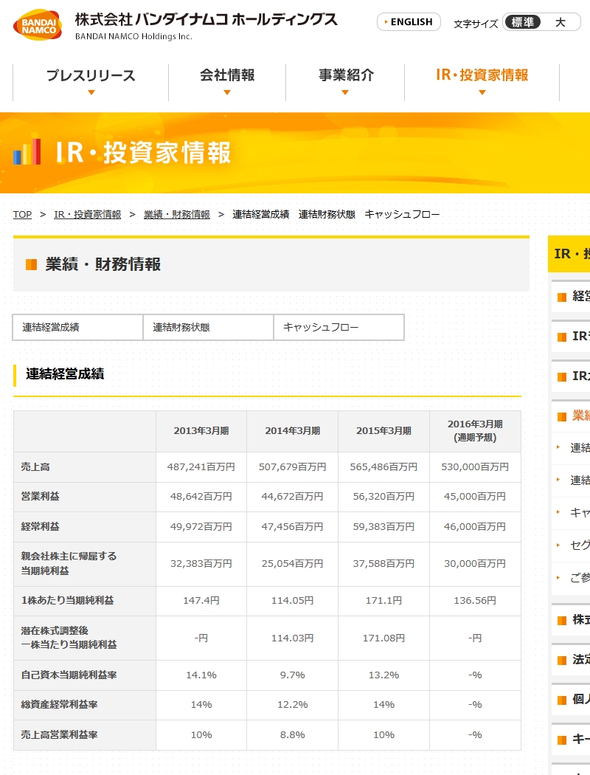Click the 8.8% operating margin value

tap(293, 735)
